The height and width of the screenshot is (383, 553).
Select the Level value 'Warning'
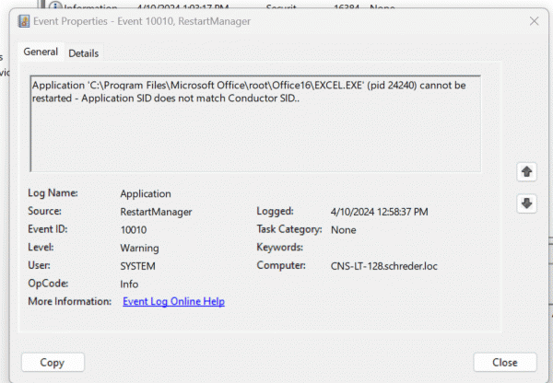[139, 248]
